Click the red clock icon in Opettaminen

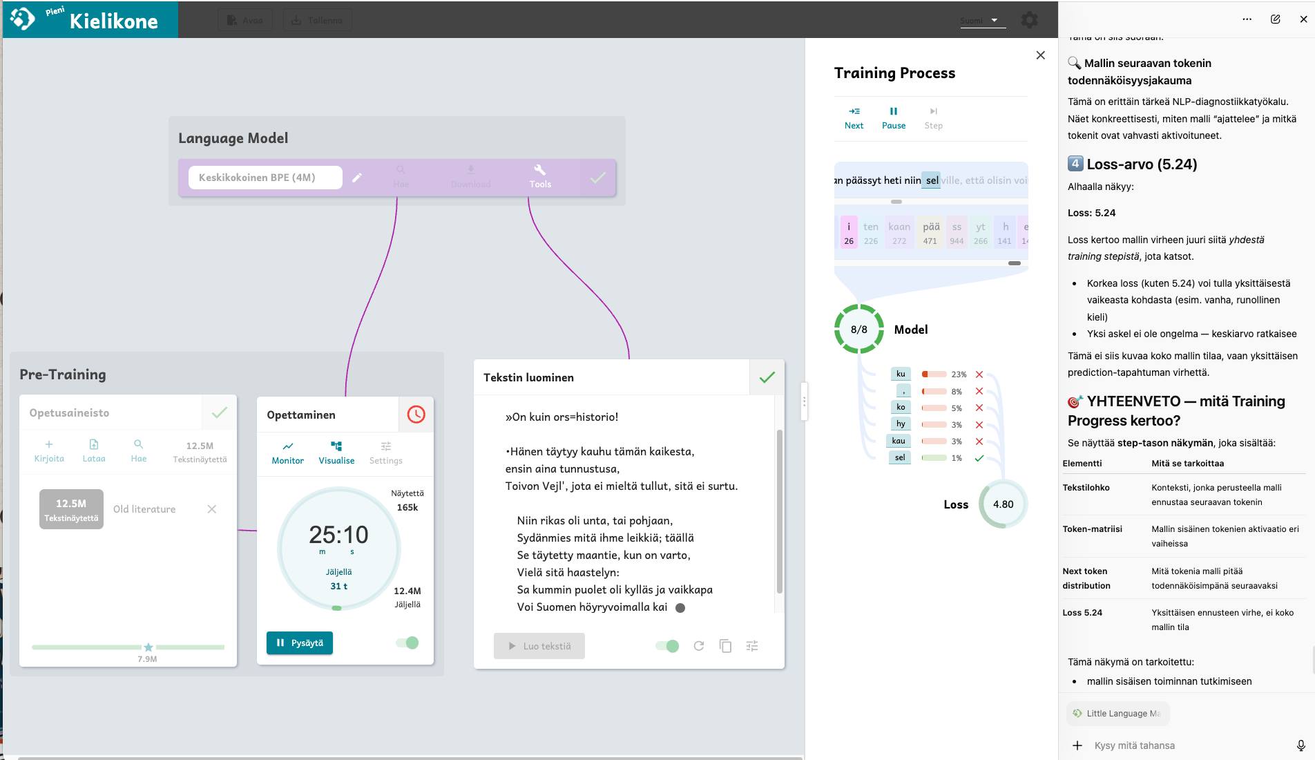point(416,415)
